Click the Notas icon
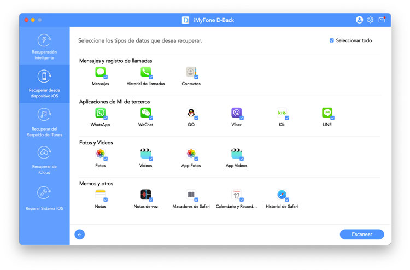Viewport: 410px width, 270px height. tap(100, 195)
